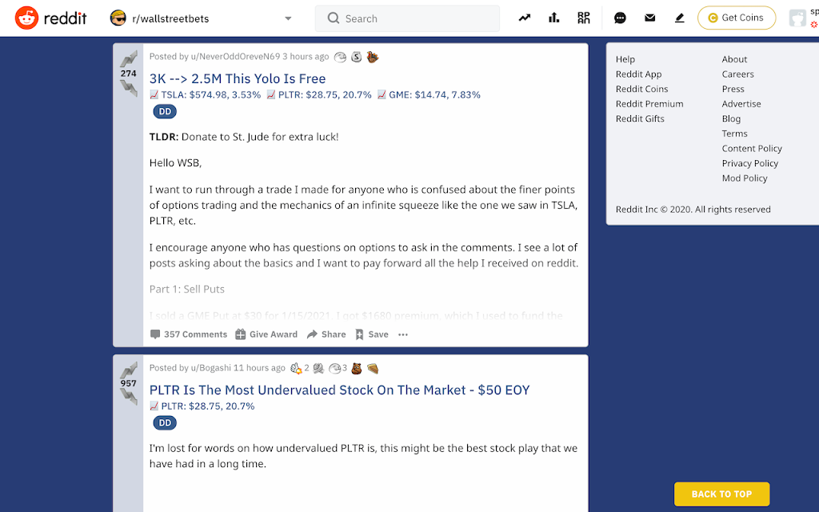Focus the Search field
This screenshot has width=819, height=512.
pyautogui.click(x=407, y=18)
